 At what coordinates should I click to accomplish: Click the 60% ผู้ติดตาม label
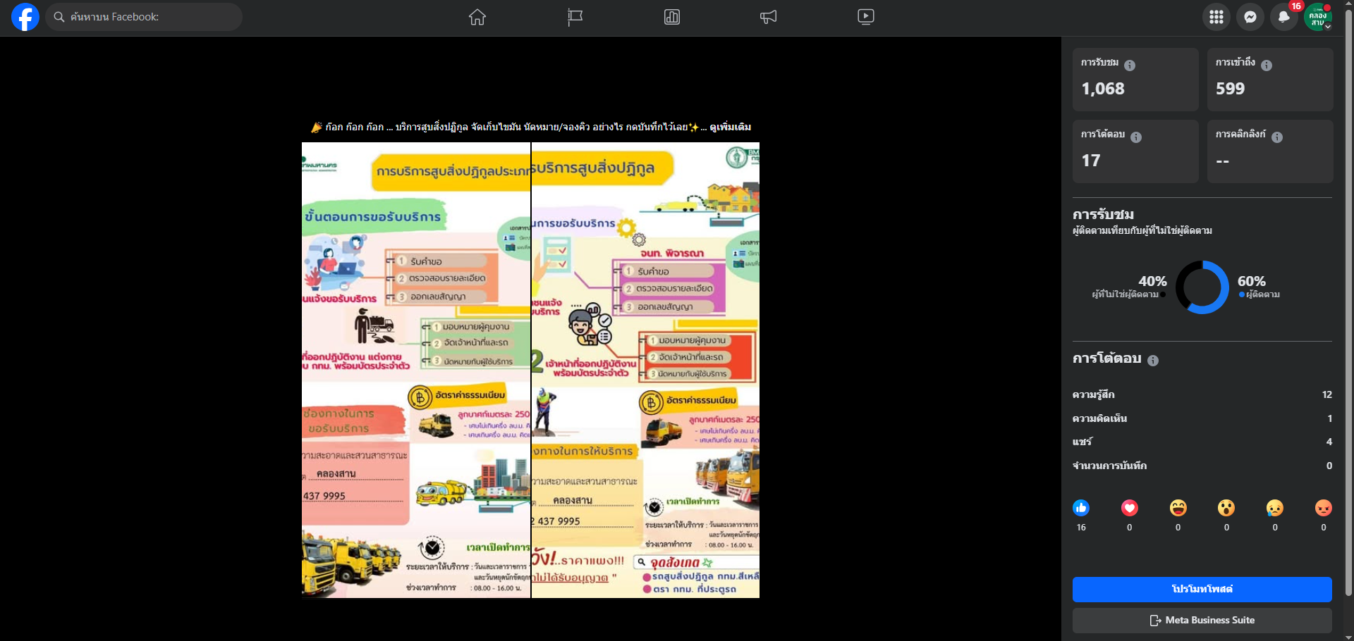(1260, 287)
